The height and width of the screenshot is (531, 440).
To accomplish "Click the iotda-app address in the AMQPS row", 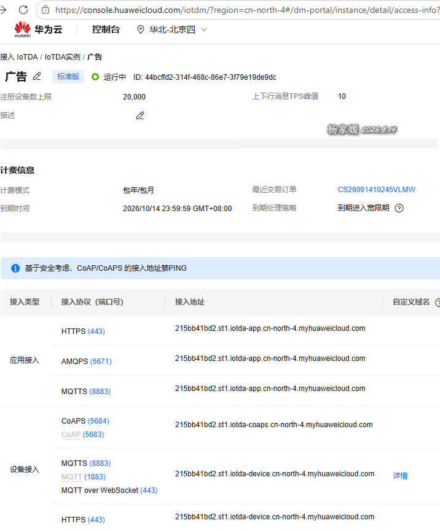I will coord(270,359).
